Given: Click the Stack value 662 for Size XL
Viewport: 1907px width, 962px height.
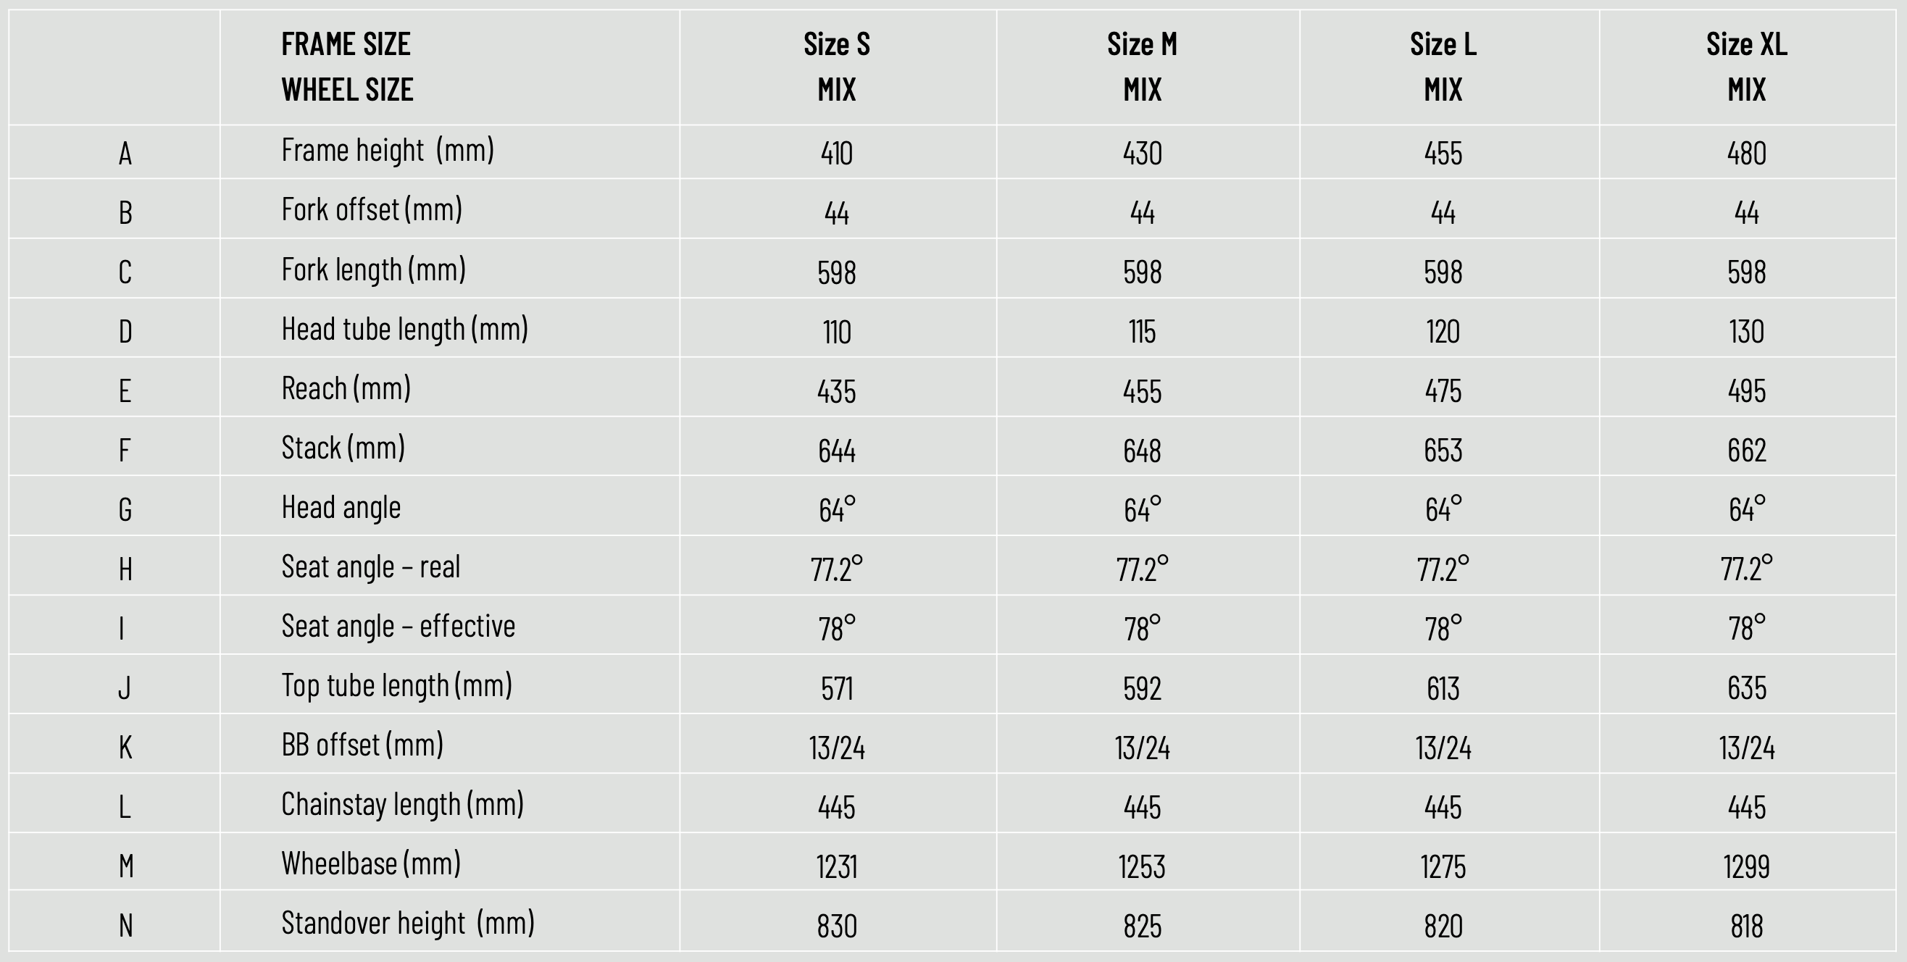Looking at the screenshot, I should point(1746,450).
